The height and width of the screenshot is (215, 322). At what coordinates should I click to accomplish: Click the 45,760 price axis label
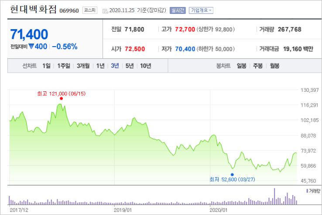308,181
